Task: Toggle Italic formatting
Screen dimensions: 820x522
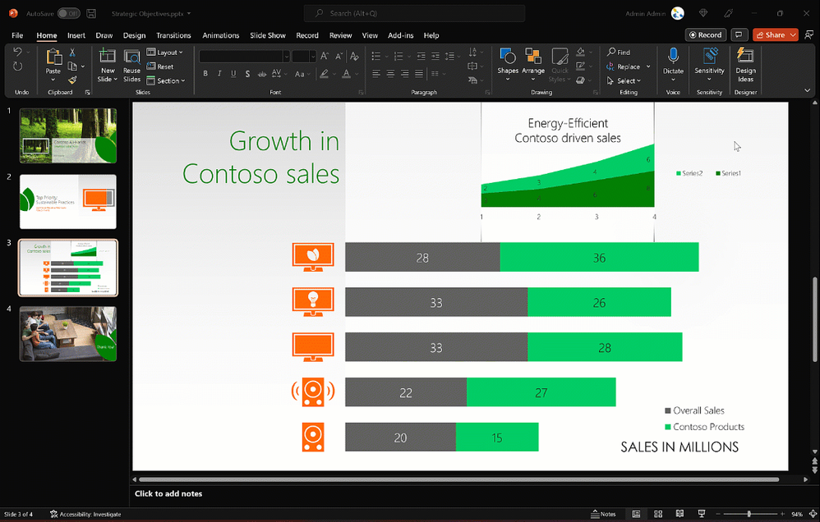Action: (219, 74)
